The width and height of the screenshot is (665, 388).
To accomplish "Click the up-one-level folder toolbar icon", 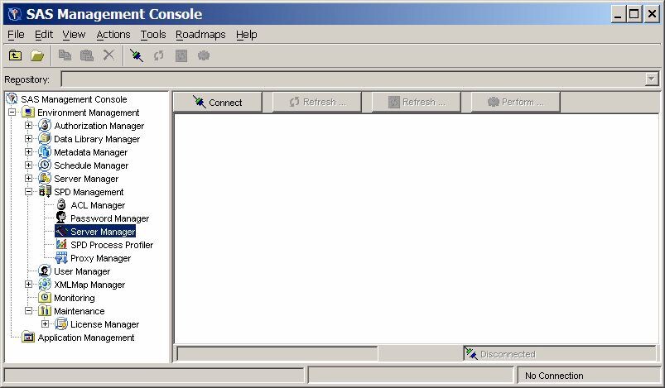I will [x=16, y=55].
